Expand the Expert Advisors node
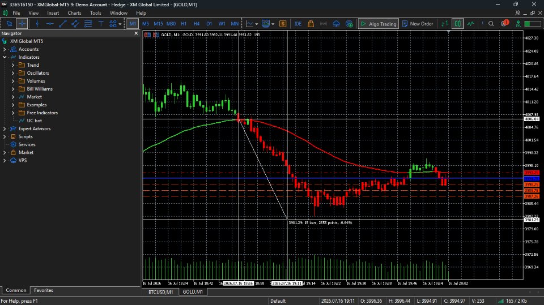 5,128
